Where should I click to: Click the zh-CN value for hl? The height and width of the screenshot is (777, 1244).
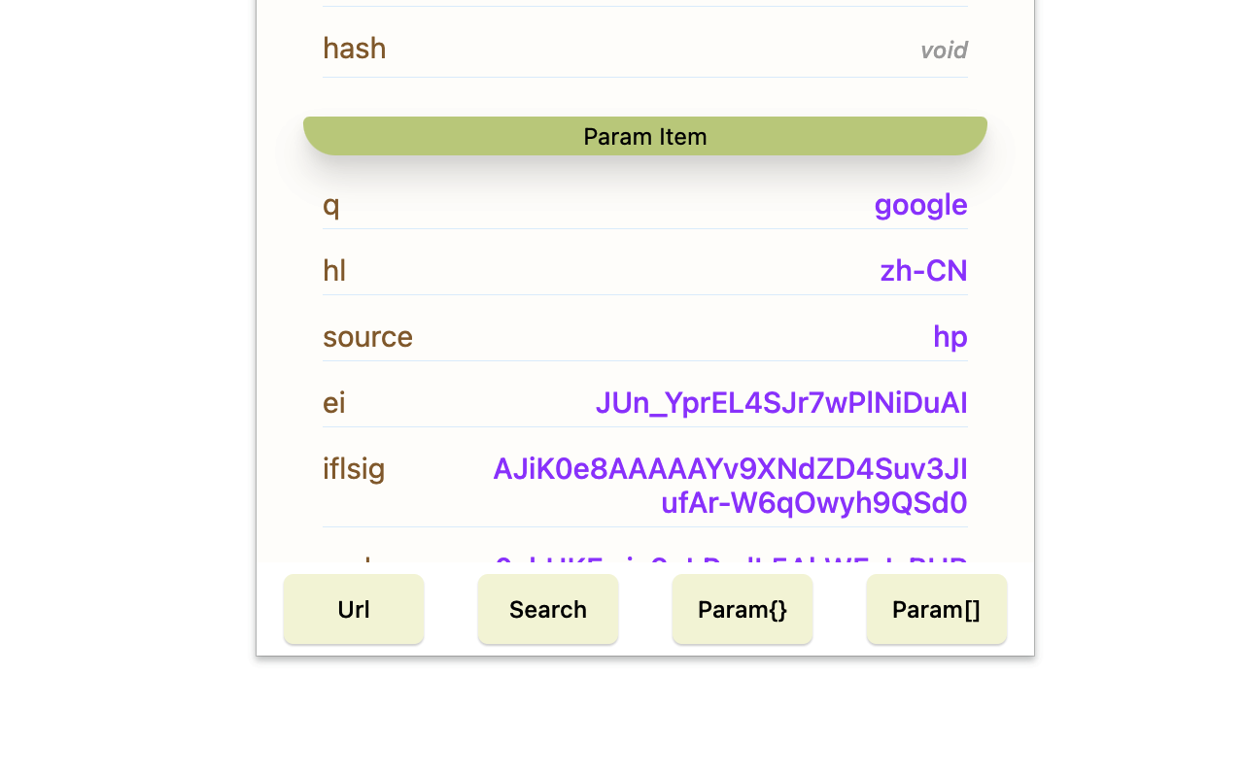pos(923,270)
